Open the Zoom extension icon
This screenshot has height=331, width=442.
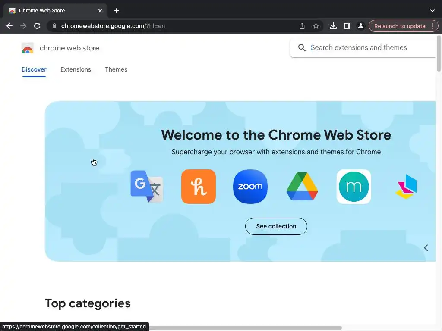pyautogui.click(x=250, y=186)
